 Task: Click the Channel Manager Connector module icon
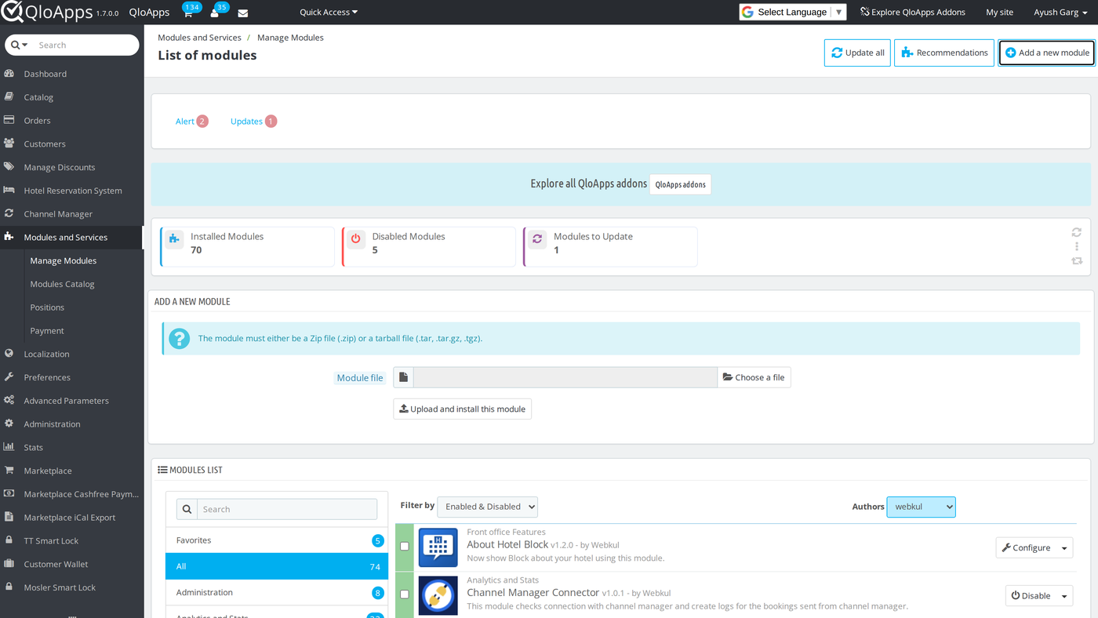click(438, 596)
